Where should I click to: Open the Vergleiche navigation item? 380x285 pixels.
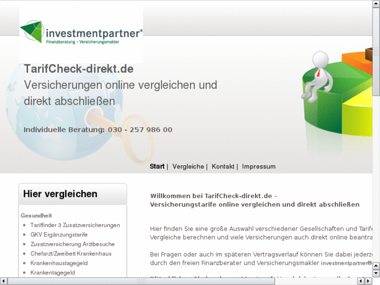[188, 167]
